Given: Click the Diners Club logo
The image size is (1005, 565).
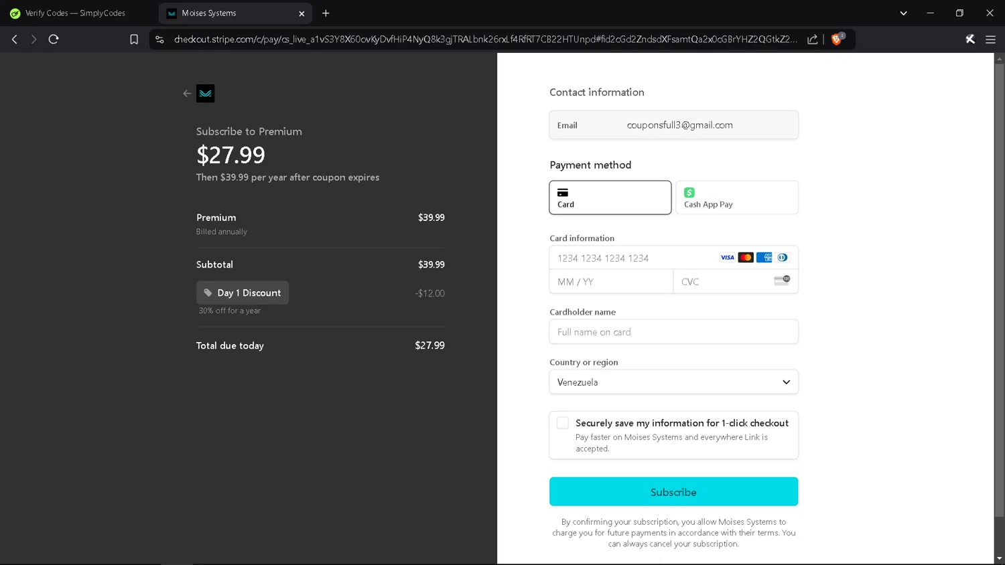Looking at the screenshot, I should point(783,258).
